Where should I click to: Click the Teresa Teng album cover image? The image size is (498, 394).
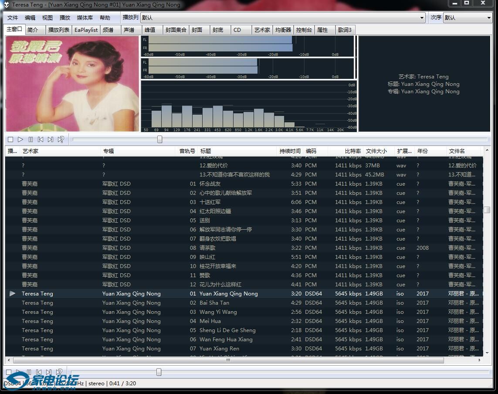tap(72, 84)
